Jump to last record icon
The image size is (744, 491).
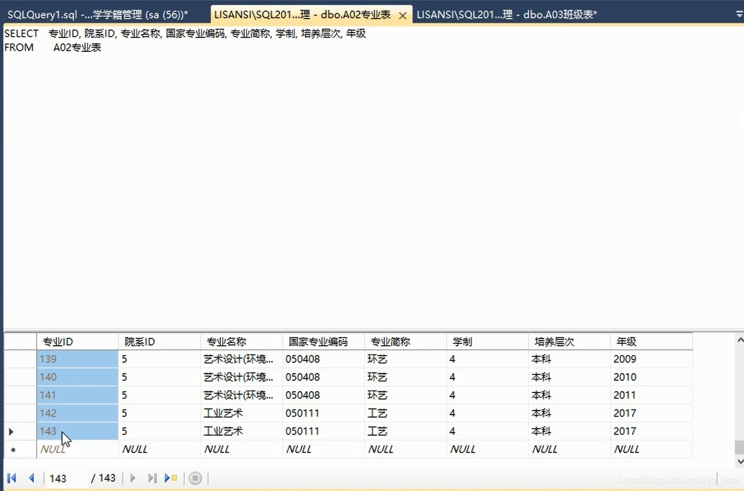(152, 478)
